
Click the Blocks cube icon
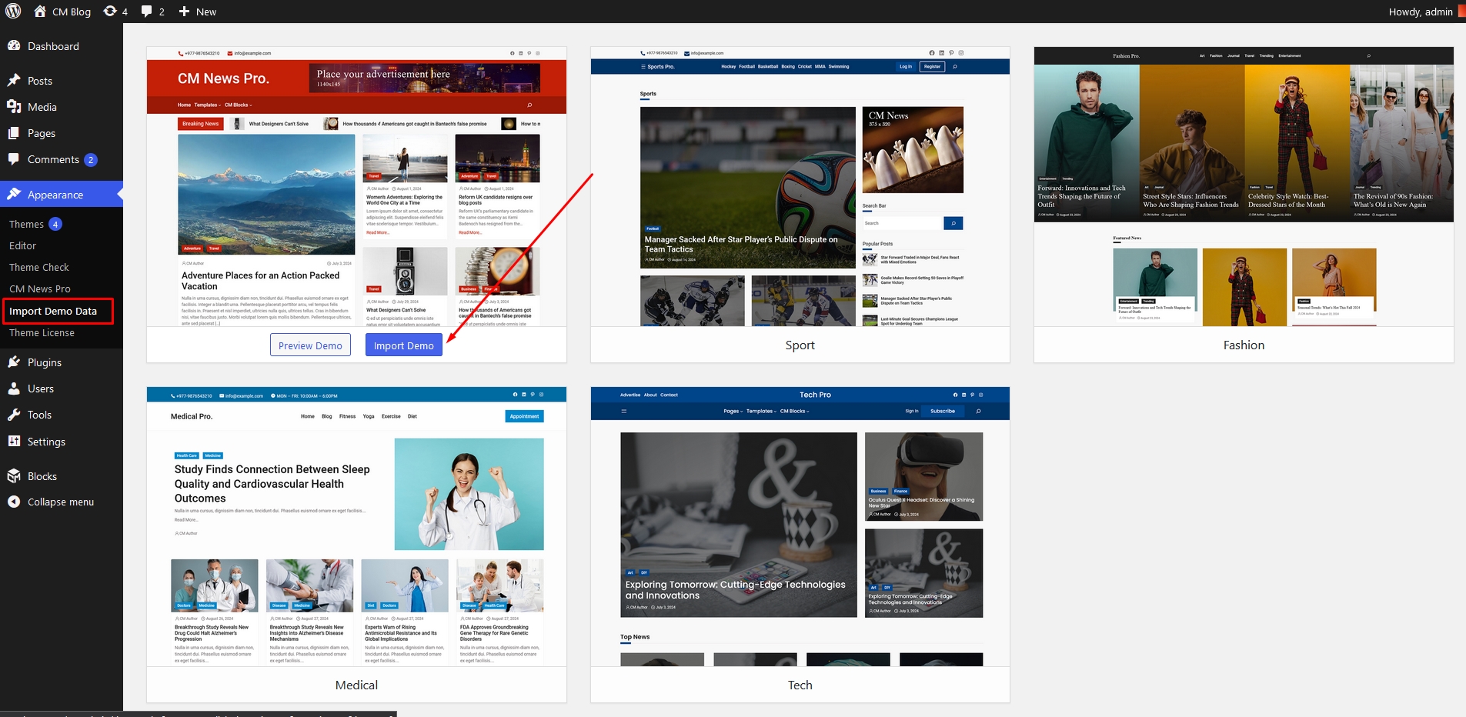(x=14, y=476)
